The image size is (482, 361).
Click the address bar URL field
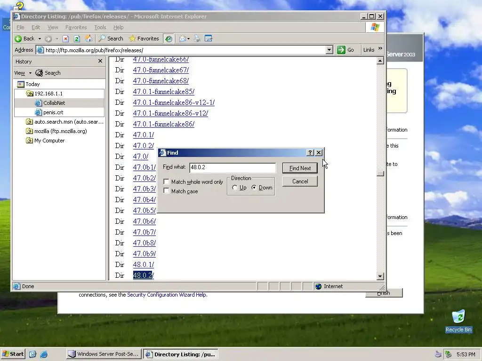pos(185,50)
